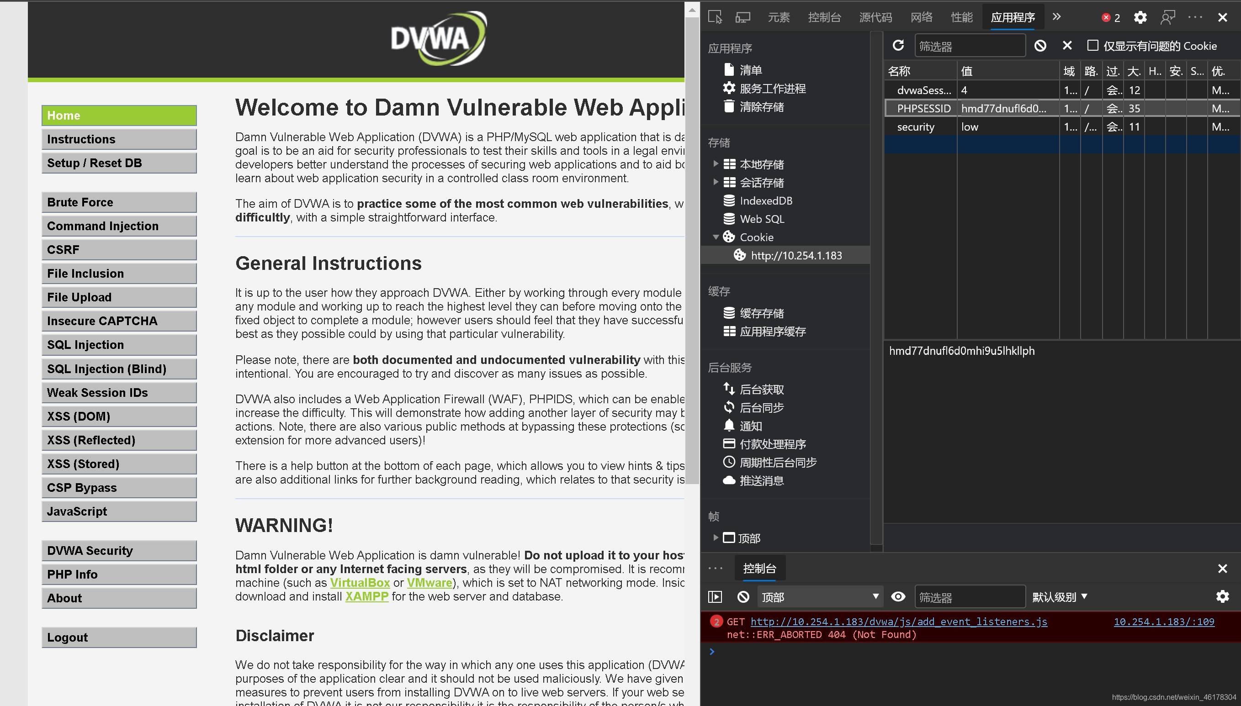Switch to Elements (元素) tab
The image size is (1241, 706).
coord(779,17)
